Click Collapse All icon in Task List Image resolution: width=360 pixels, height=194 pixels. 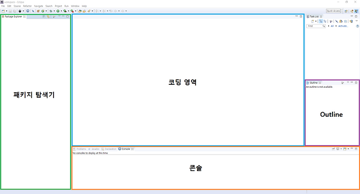(x=345, y=21)
